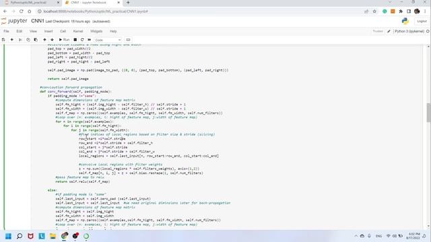Viewport: 431px width, 242px height.
Task: Open File Explorer from the taskbar
Action: (53, 236)
